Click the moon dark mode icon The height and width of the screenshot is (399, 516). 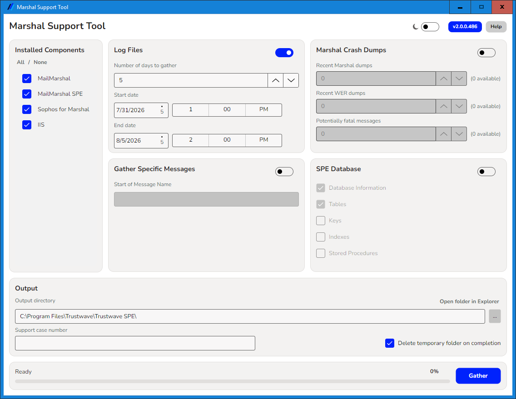coord(415,27)
